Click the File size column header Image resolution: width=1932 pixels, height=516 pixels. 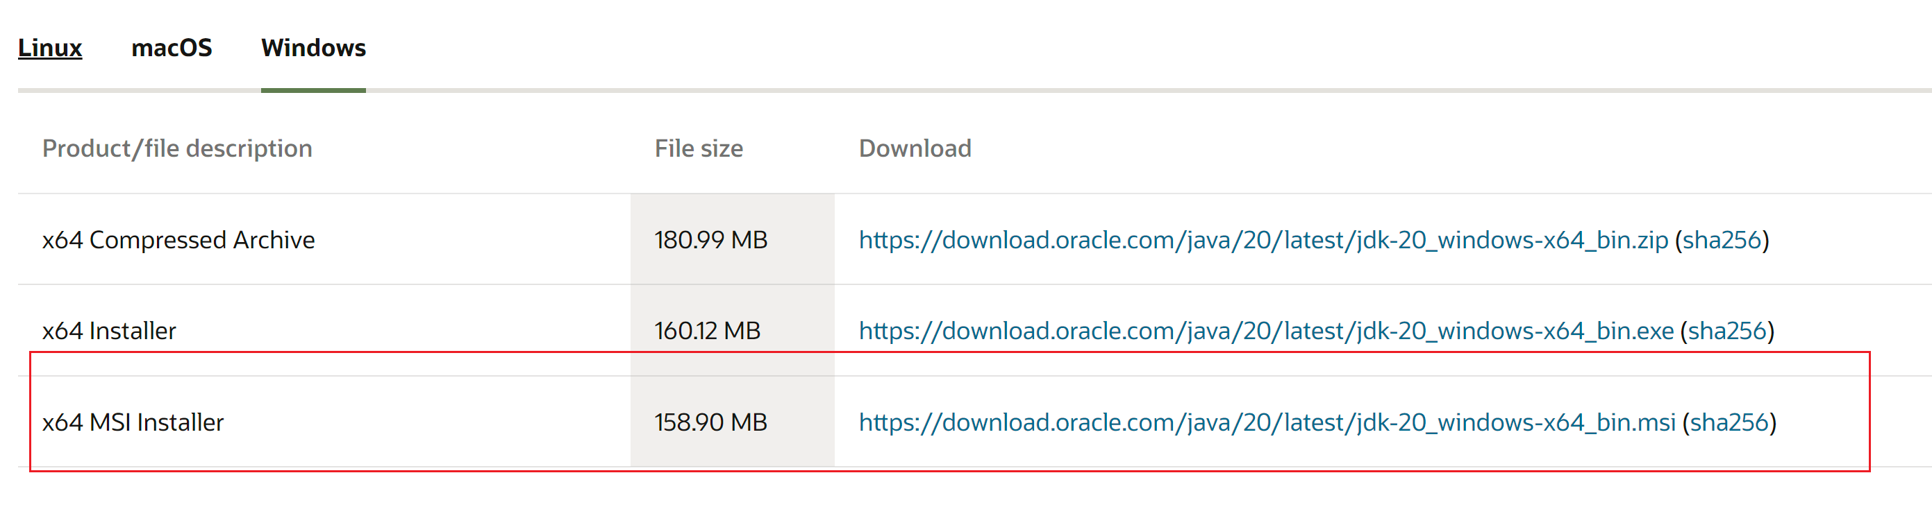(x=698, y=148)
